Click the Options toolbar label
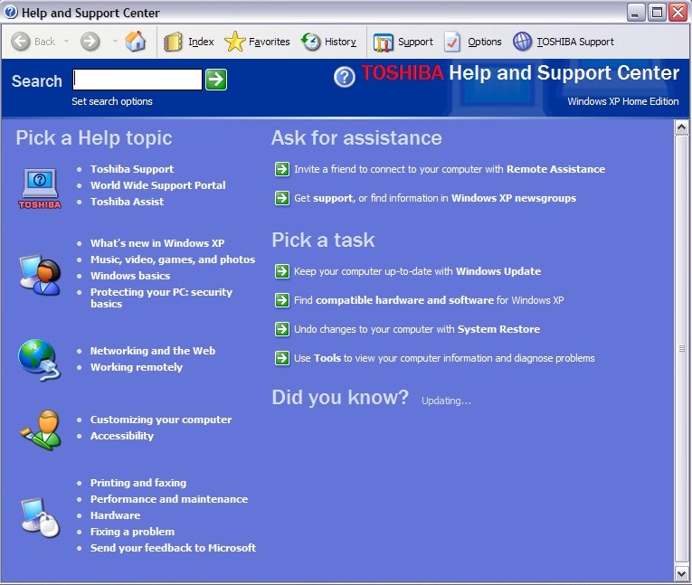692x585 pixels. click(485, 42)
